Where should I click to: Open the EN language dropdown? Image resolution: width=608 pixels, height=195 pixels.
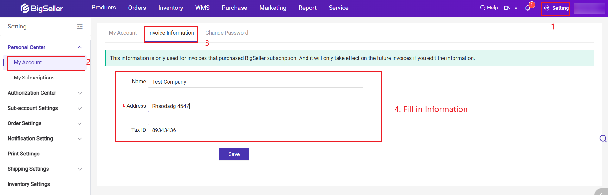pyautogui.click(x=510, y=8)
